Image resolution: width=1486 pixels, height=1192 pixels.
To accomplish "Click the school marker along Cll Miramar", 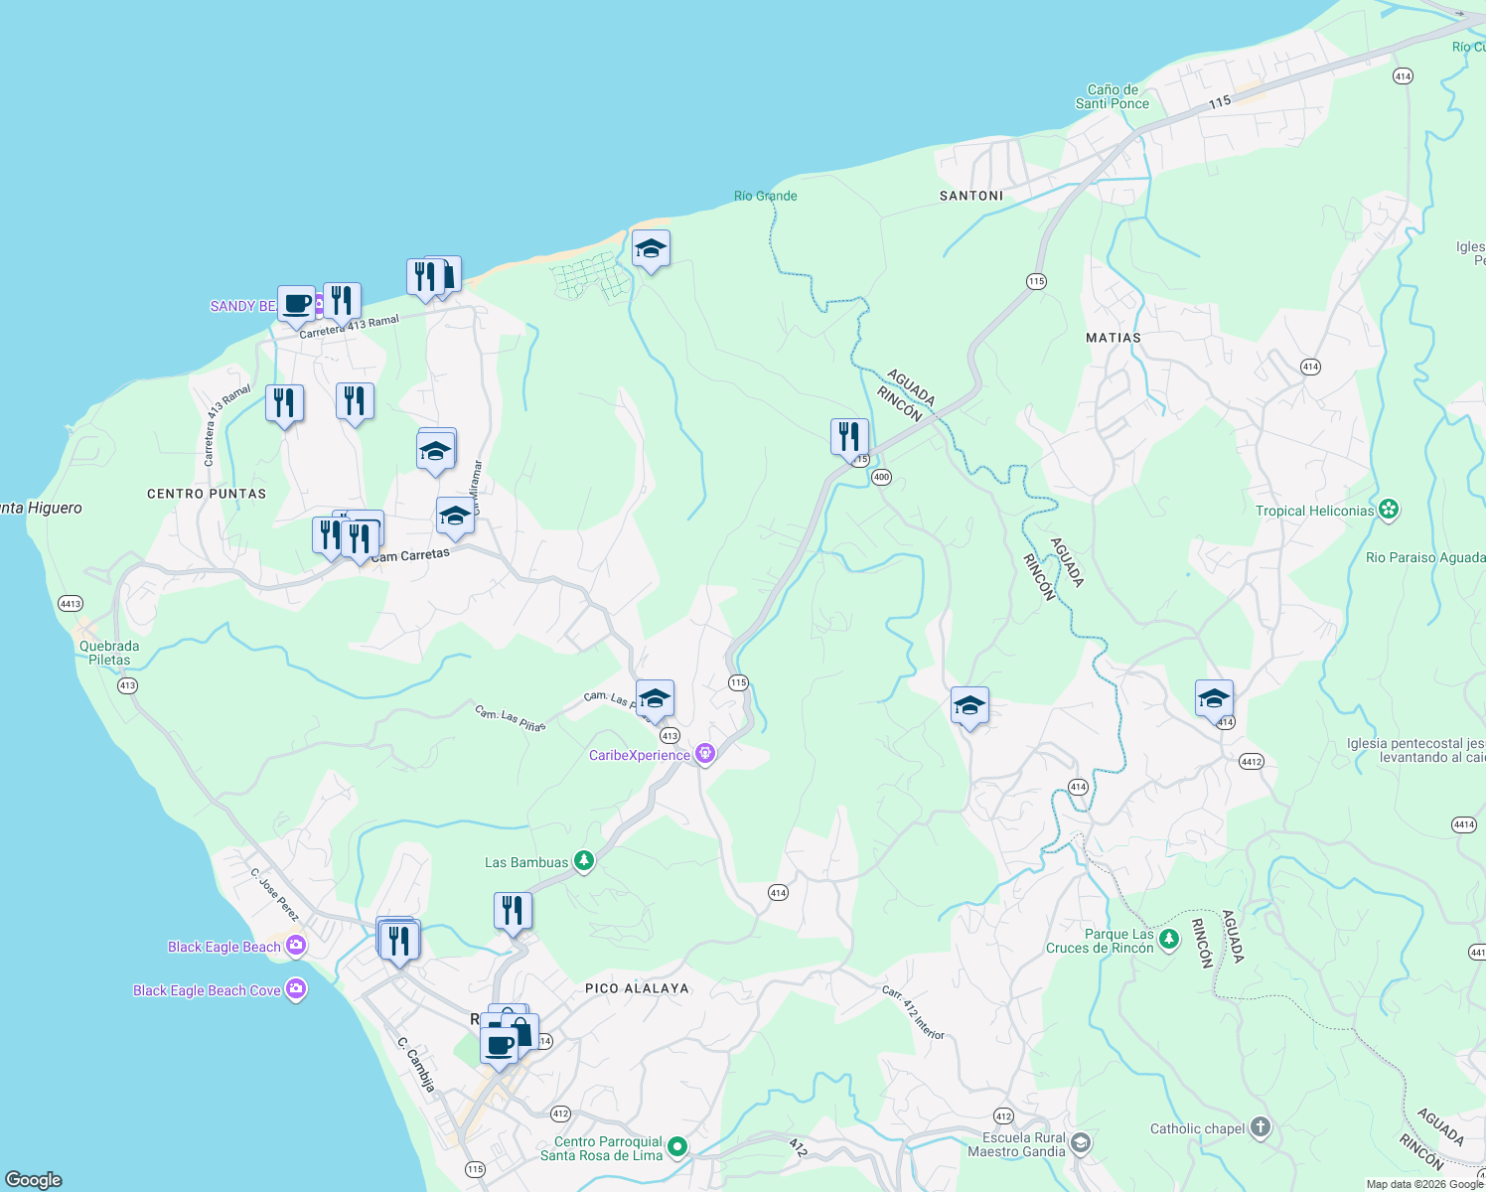I will pyautogui.click(x=435, y=448).
